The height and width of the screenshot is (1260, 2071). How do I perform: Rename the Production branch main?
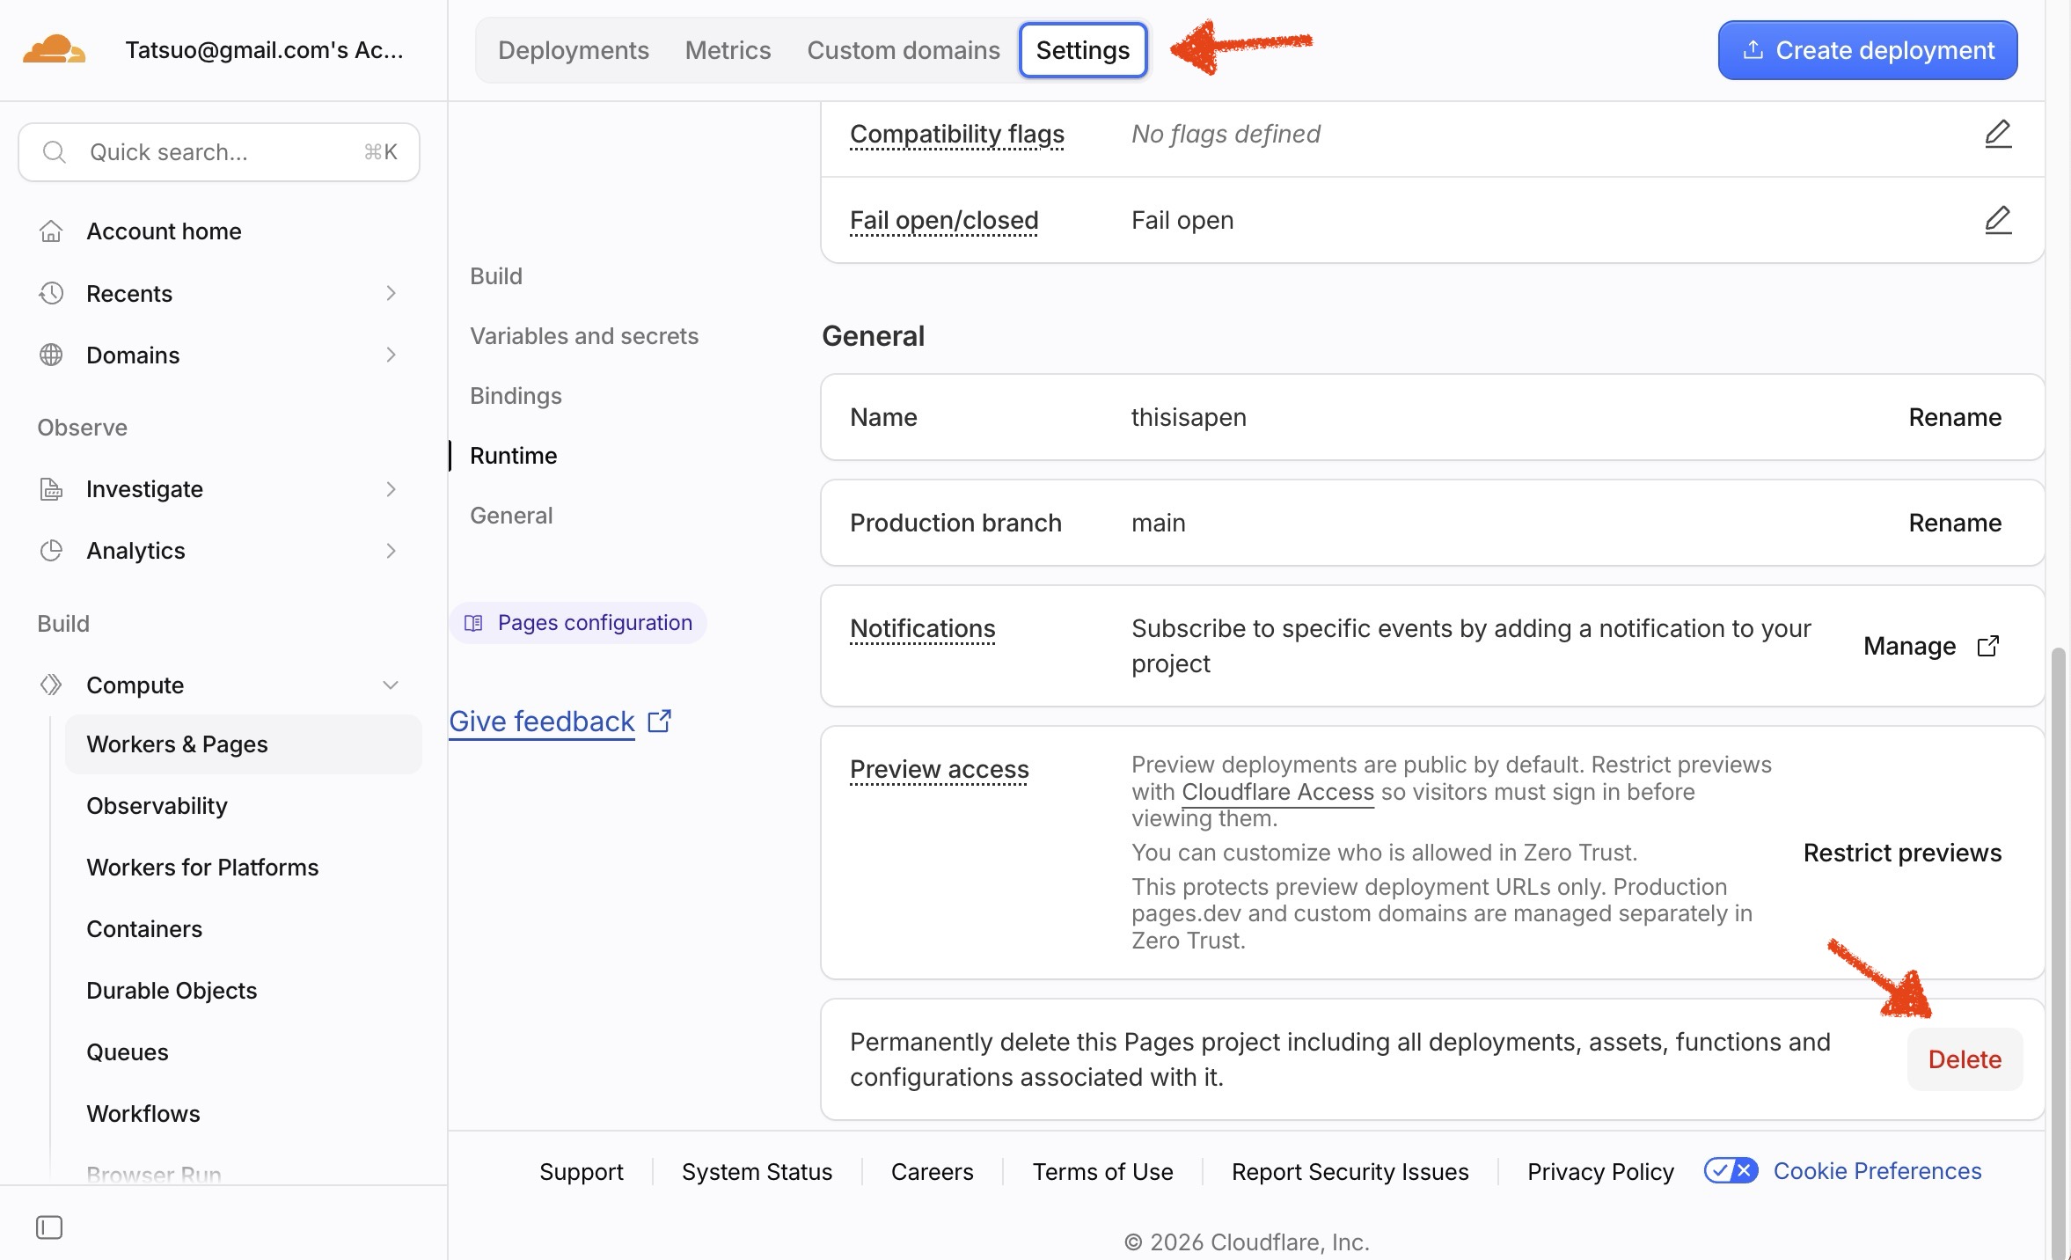(1955, 523)
